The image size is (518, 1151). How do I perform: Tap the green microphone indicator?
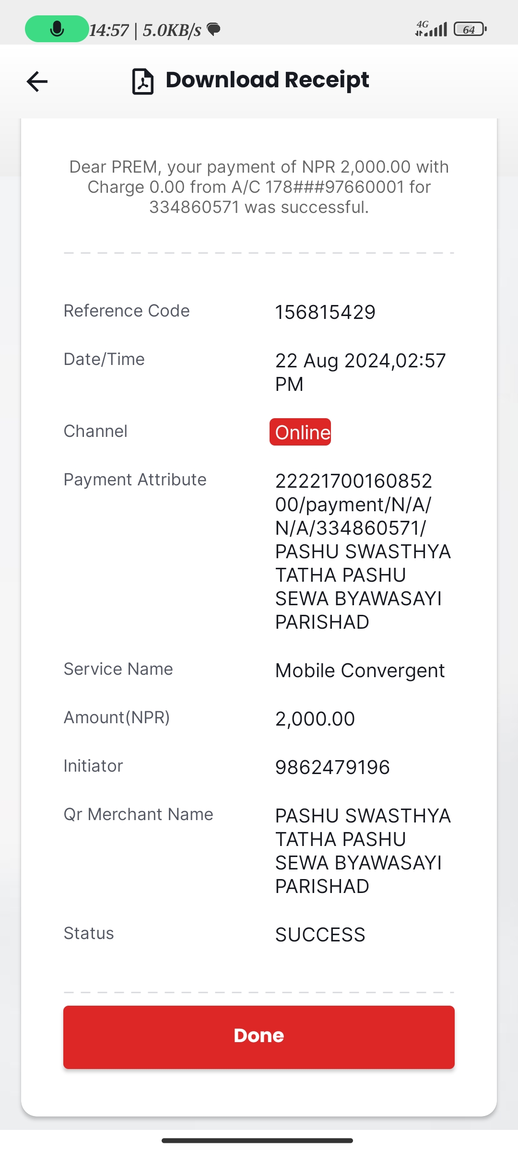pos(57,29)
